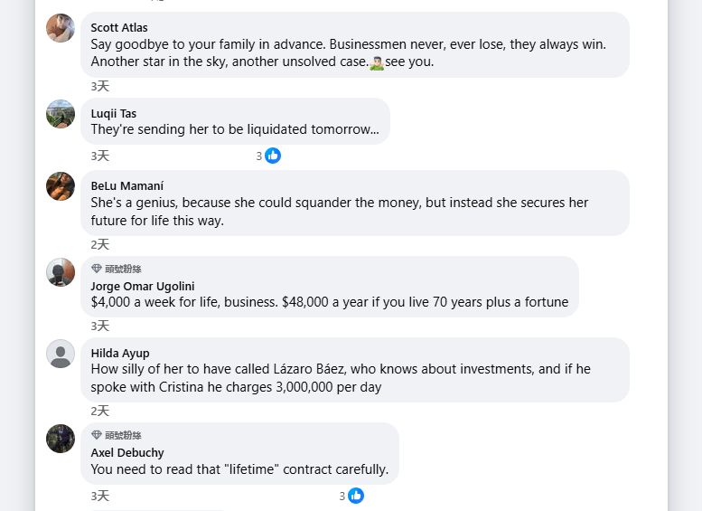This screenshot has width=702, height=511.
Task: Click the reaction count on Luqii Tas comment
Action: pyautogui.click(x=259, y=156)
